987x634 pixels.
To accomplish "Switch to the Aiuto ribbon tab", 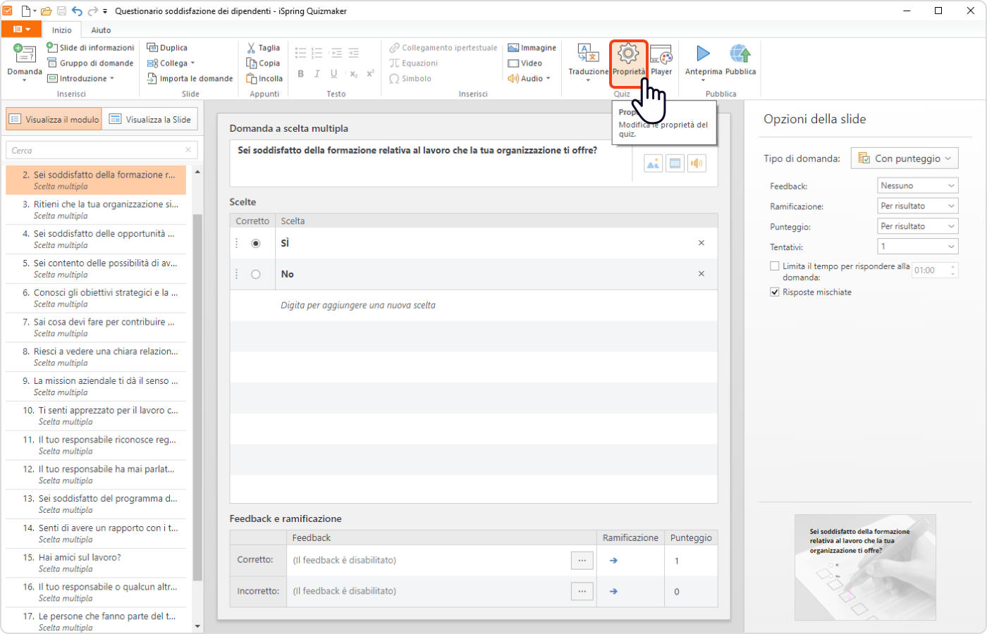I will coord(101,30).
